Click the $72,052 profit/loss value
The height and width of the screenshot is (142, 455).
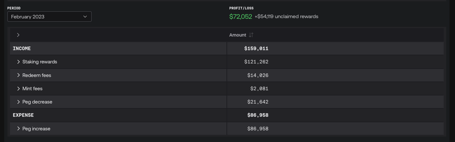(240, 16)
